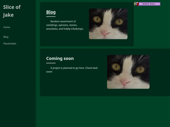Click the empty sidebar space below Placeholder
Screen dimensions: 170x127
click(x=18, y=84)
